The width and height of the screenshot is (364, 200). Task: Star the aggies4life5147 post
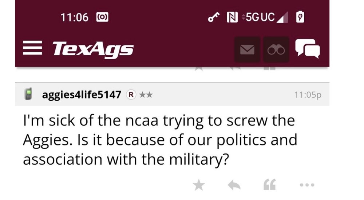199,185
